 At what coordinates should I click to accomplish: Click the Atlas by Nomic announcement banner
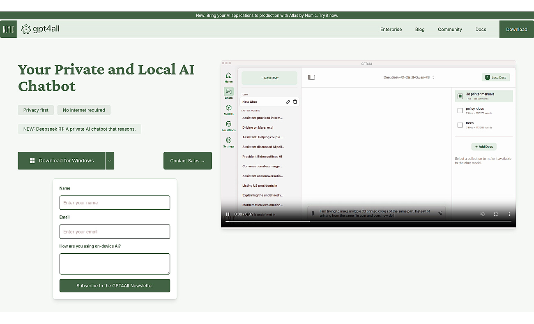tap(267, 16)
